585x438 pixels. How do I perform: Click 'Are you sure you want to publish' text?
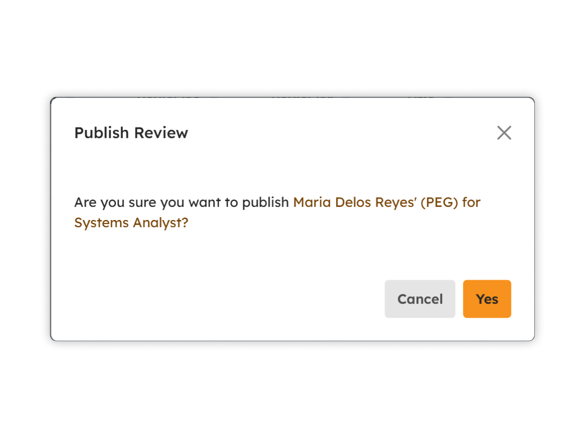click(182, 202)
